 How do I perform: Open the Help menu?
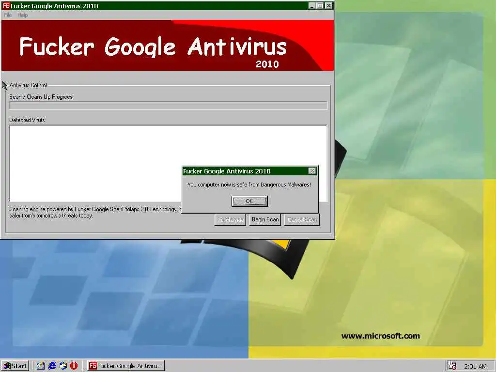point(22,15)
